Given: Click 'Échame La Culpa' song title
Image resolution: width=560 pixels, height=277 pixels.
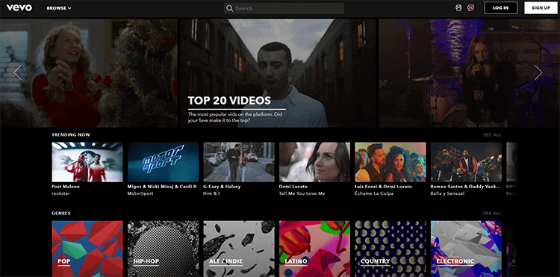Looking at the screenshot, I should pos(374,193).
